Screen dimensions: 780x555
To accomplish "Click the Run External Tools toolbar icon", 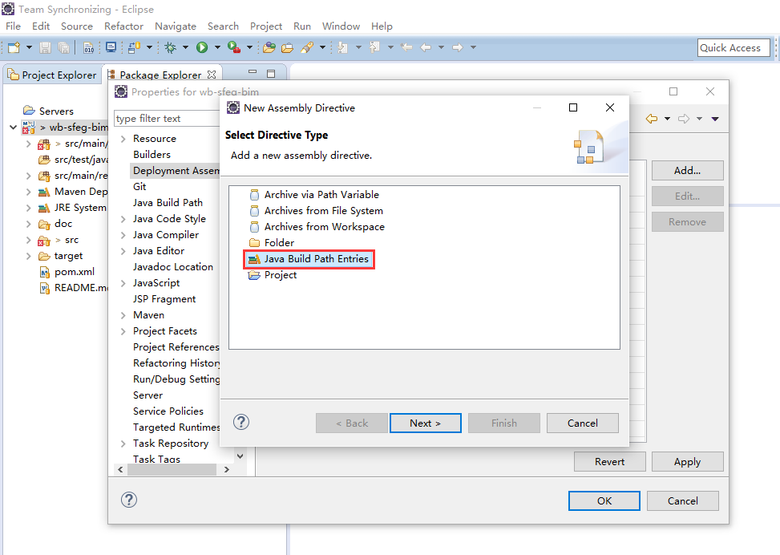I will click(234, 47).
